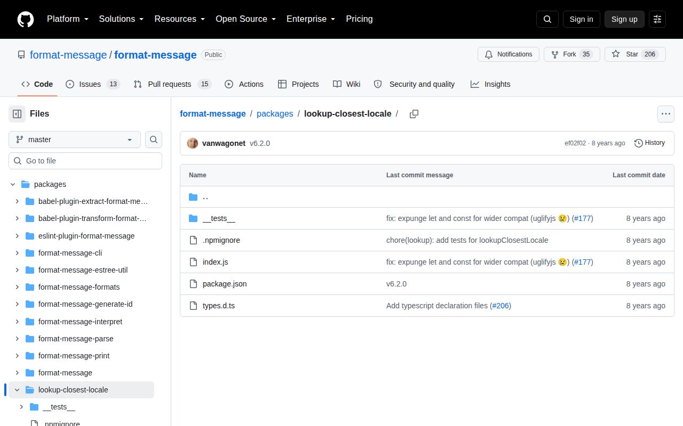Click the file icon beside package.json
The image size is (683, 426).
pos(193,284)
